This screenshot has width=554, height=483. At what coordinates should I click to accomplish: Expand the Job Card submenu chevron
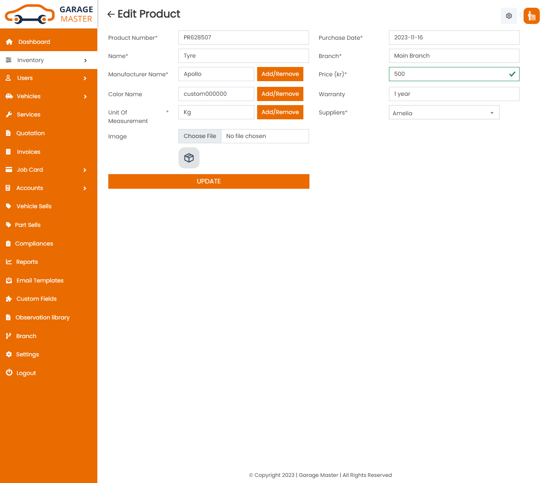85,170
